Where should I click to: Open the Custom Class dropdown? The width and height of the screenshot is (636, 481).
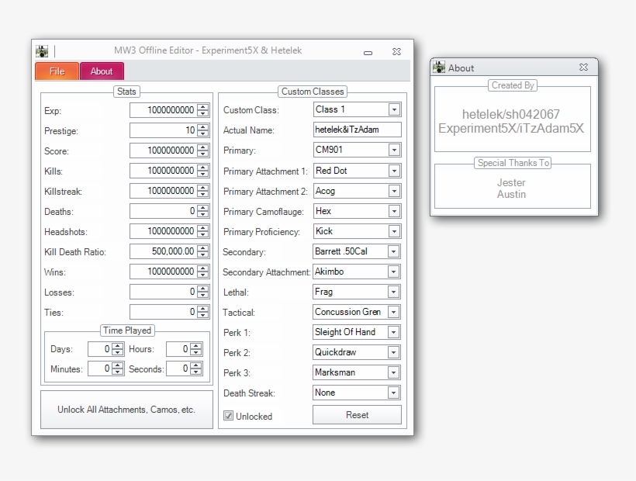pyautogui.click(x=392, y=109)
